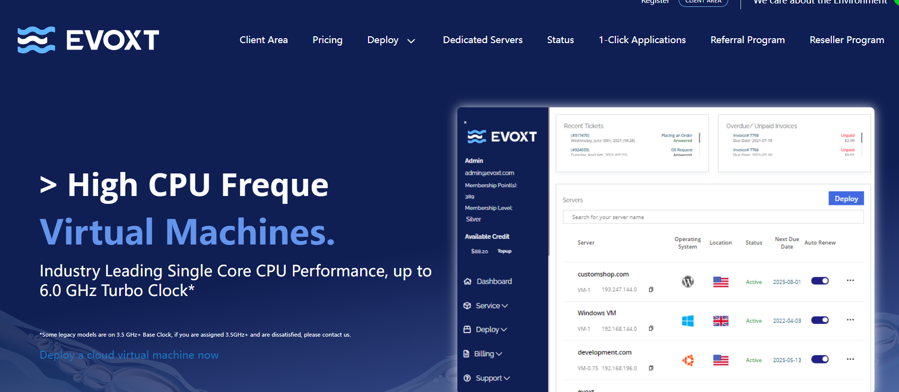The width and height of the screenshot is (899, 392).
Task: Open Referral Program page
Action: [x=748, y=40]
